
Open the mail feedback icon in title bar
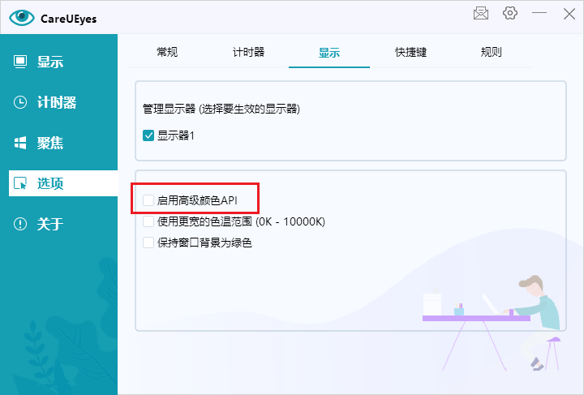pos(480,13)
